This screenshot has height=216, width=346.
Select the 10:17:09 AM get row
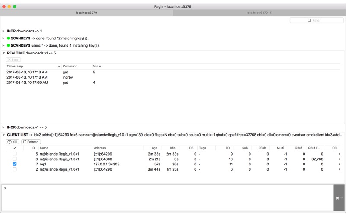tap(173, 83)
